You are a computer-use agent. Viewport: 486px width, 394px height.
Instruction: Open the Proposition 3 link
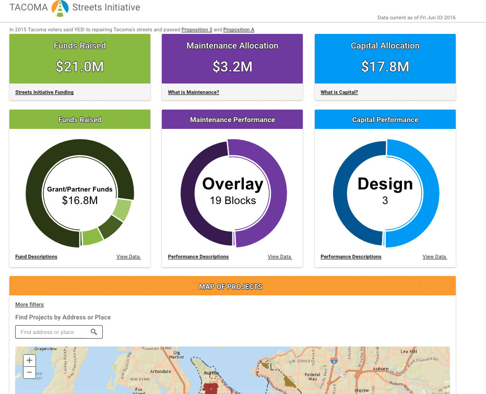click(196, 30)
